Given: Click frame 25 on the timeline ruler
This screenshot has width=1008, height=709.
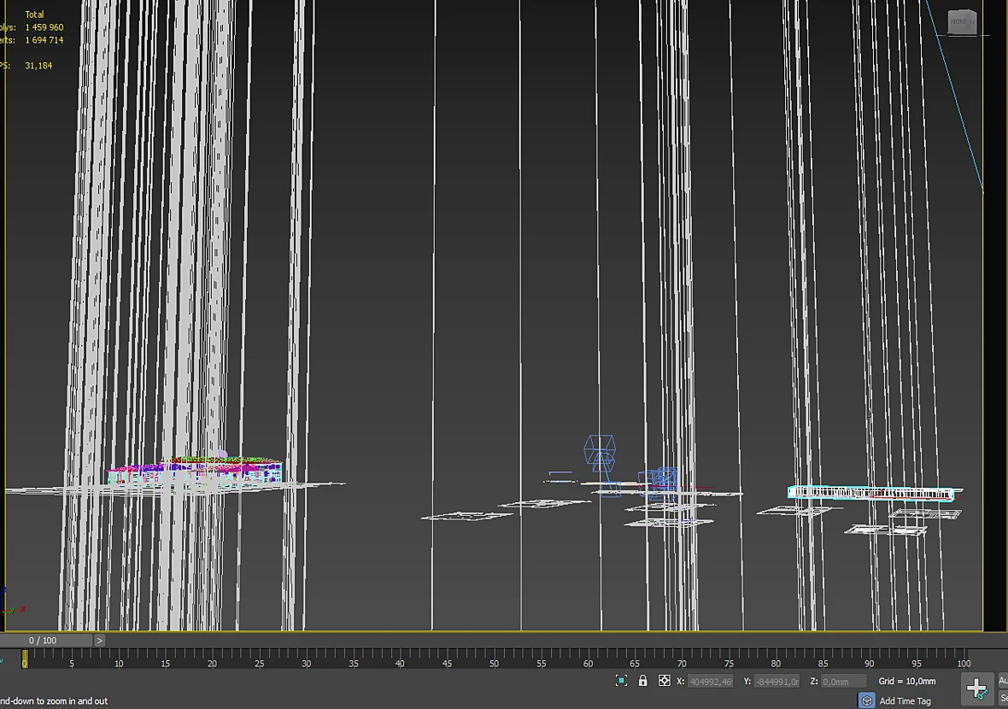Looking at the screenshot, I should (259, 663).
